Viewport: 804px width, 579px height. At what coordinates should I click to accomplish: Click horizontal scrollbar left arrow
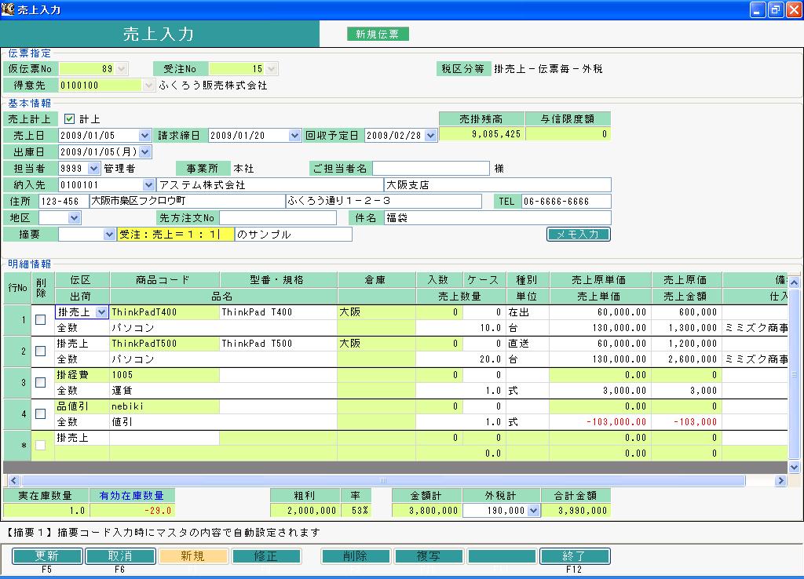tap(14, 481)
